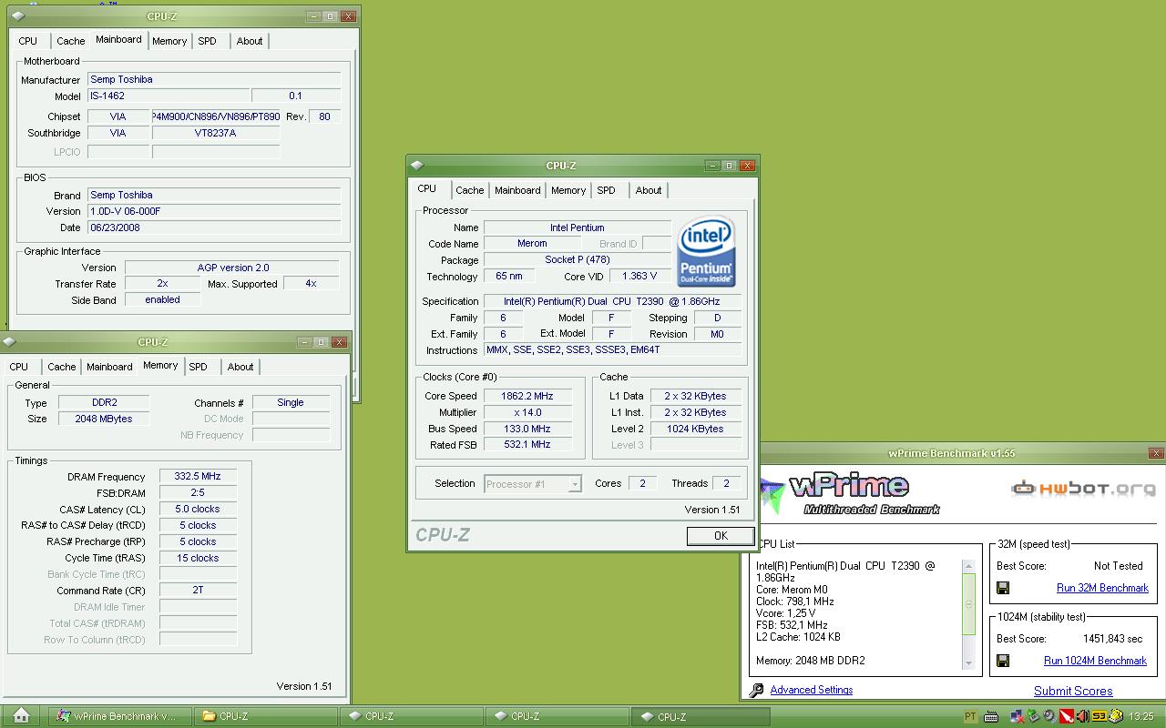Screen dimensions: 1166x728
Task: Select CPU tab in top-left Mainboard window
Action: tap(28, 41)
